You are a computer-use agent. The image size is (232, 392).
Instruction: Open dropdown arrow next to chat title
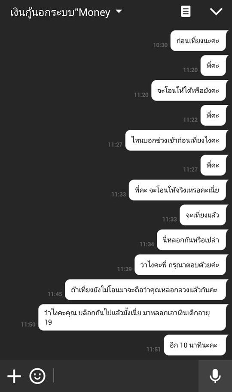(119, 11)
